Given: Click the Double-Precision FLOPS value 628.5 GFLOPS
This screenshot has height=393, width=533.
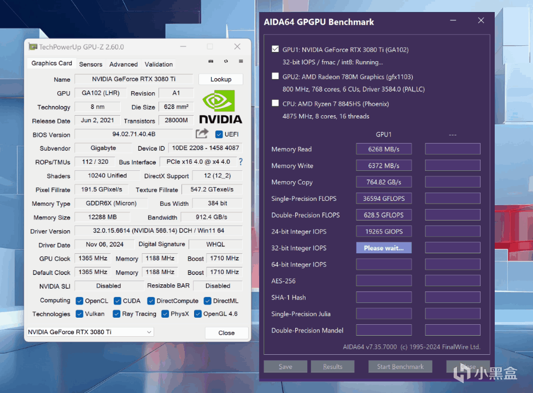Looking at the screenshot, I should point(384,215).
